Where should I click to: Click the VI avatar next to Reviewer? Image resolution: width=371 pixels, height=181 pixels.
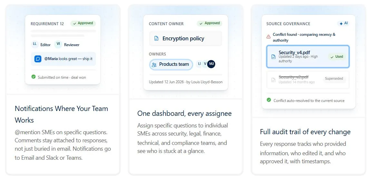58,44
